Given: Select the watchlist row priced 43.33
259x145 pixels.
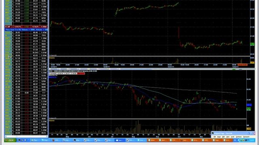Looking at the screenshot, I should pyautogui.click(x=26, y=121).
